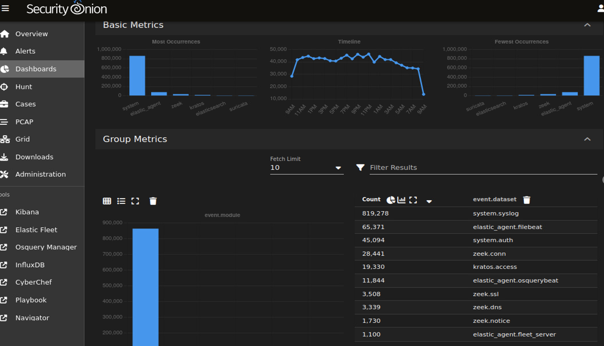Select kratos.access dataset value
The image size is (604, 346).
pos(495,267)
